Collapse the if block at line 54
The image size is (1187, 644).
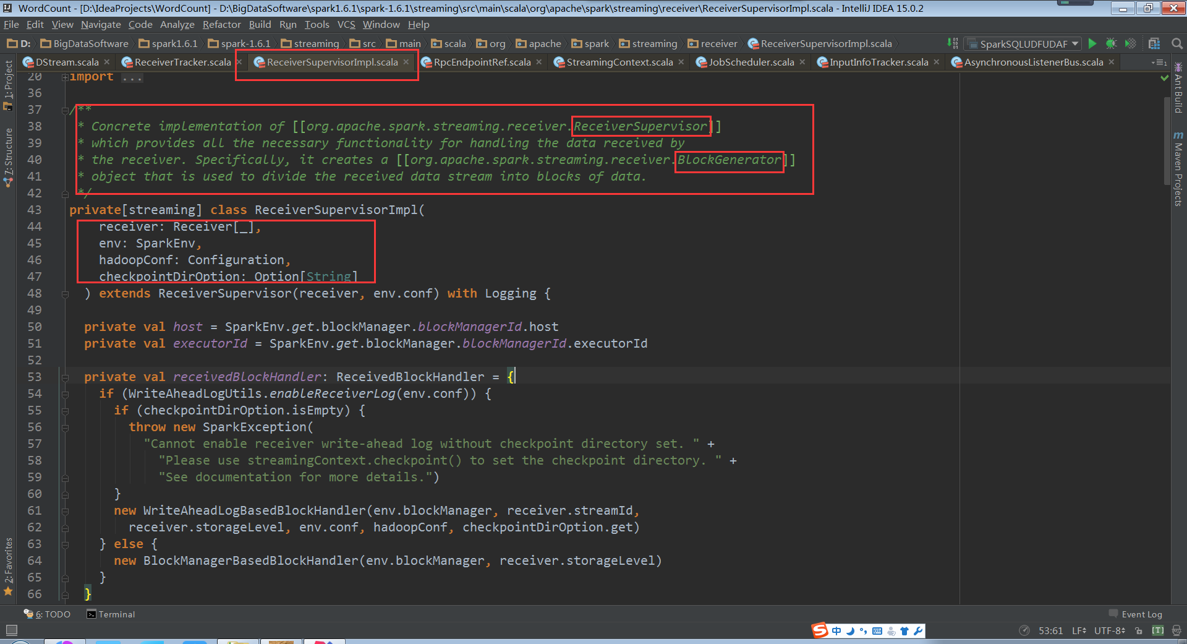65,394
